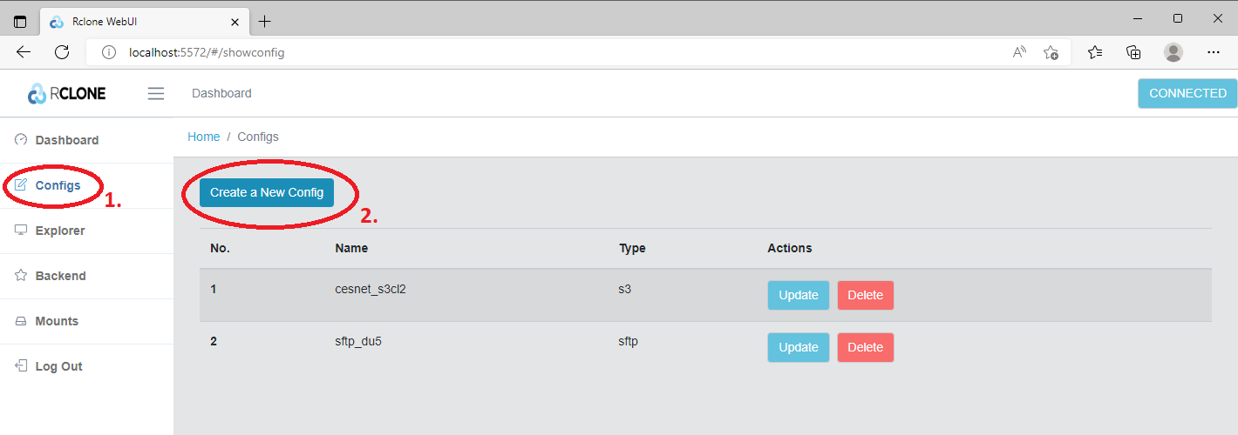Click the Rclone logo
The image size is (1238, 435).
67,93
